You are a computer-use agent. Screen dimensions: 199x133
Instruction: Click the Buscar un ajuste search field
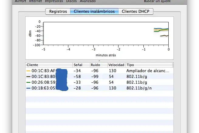(157, 1)
